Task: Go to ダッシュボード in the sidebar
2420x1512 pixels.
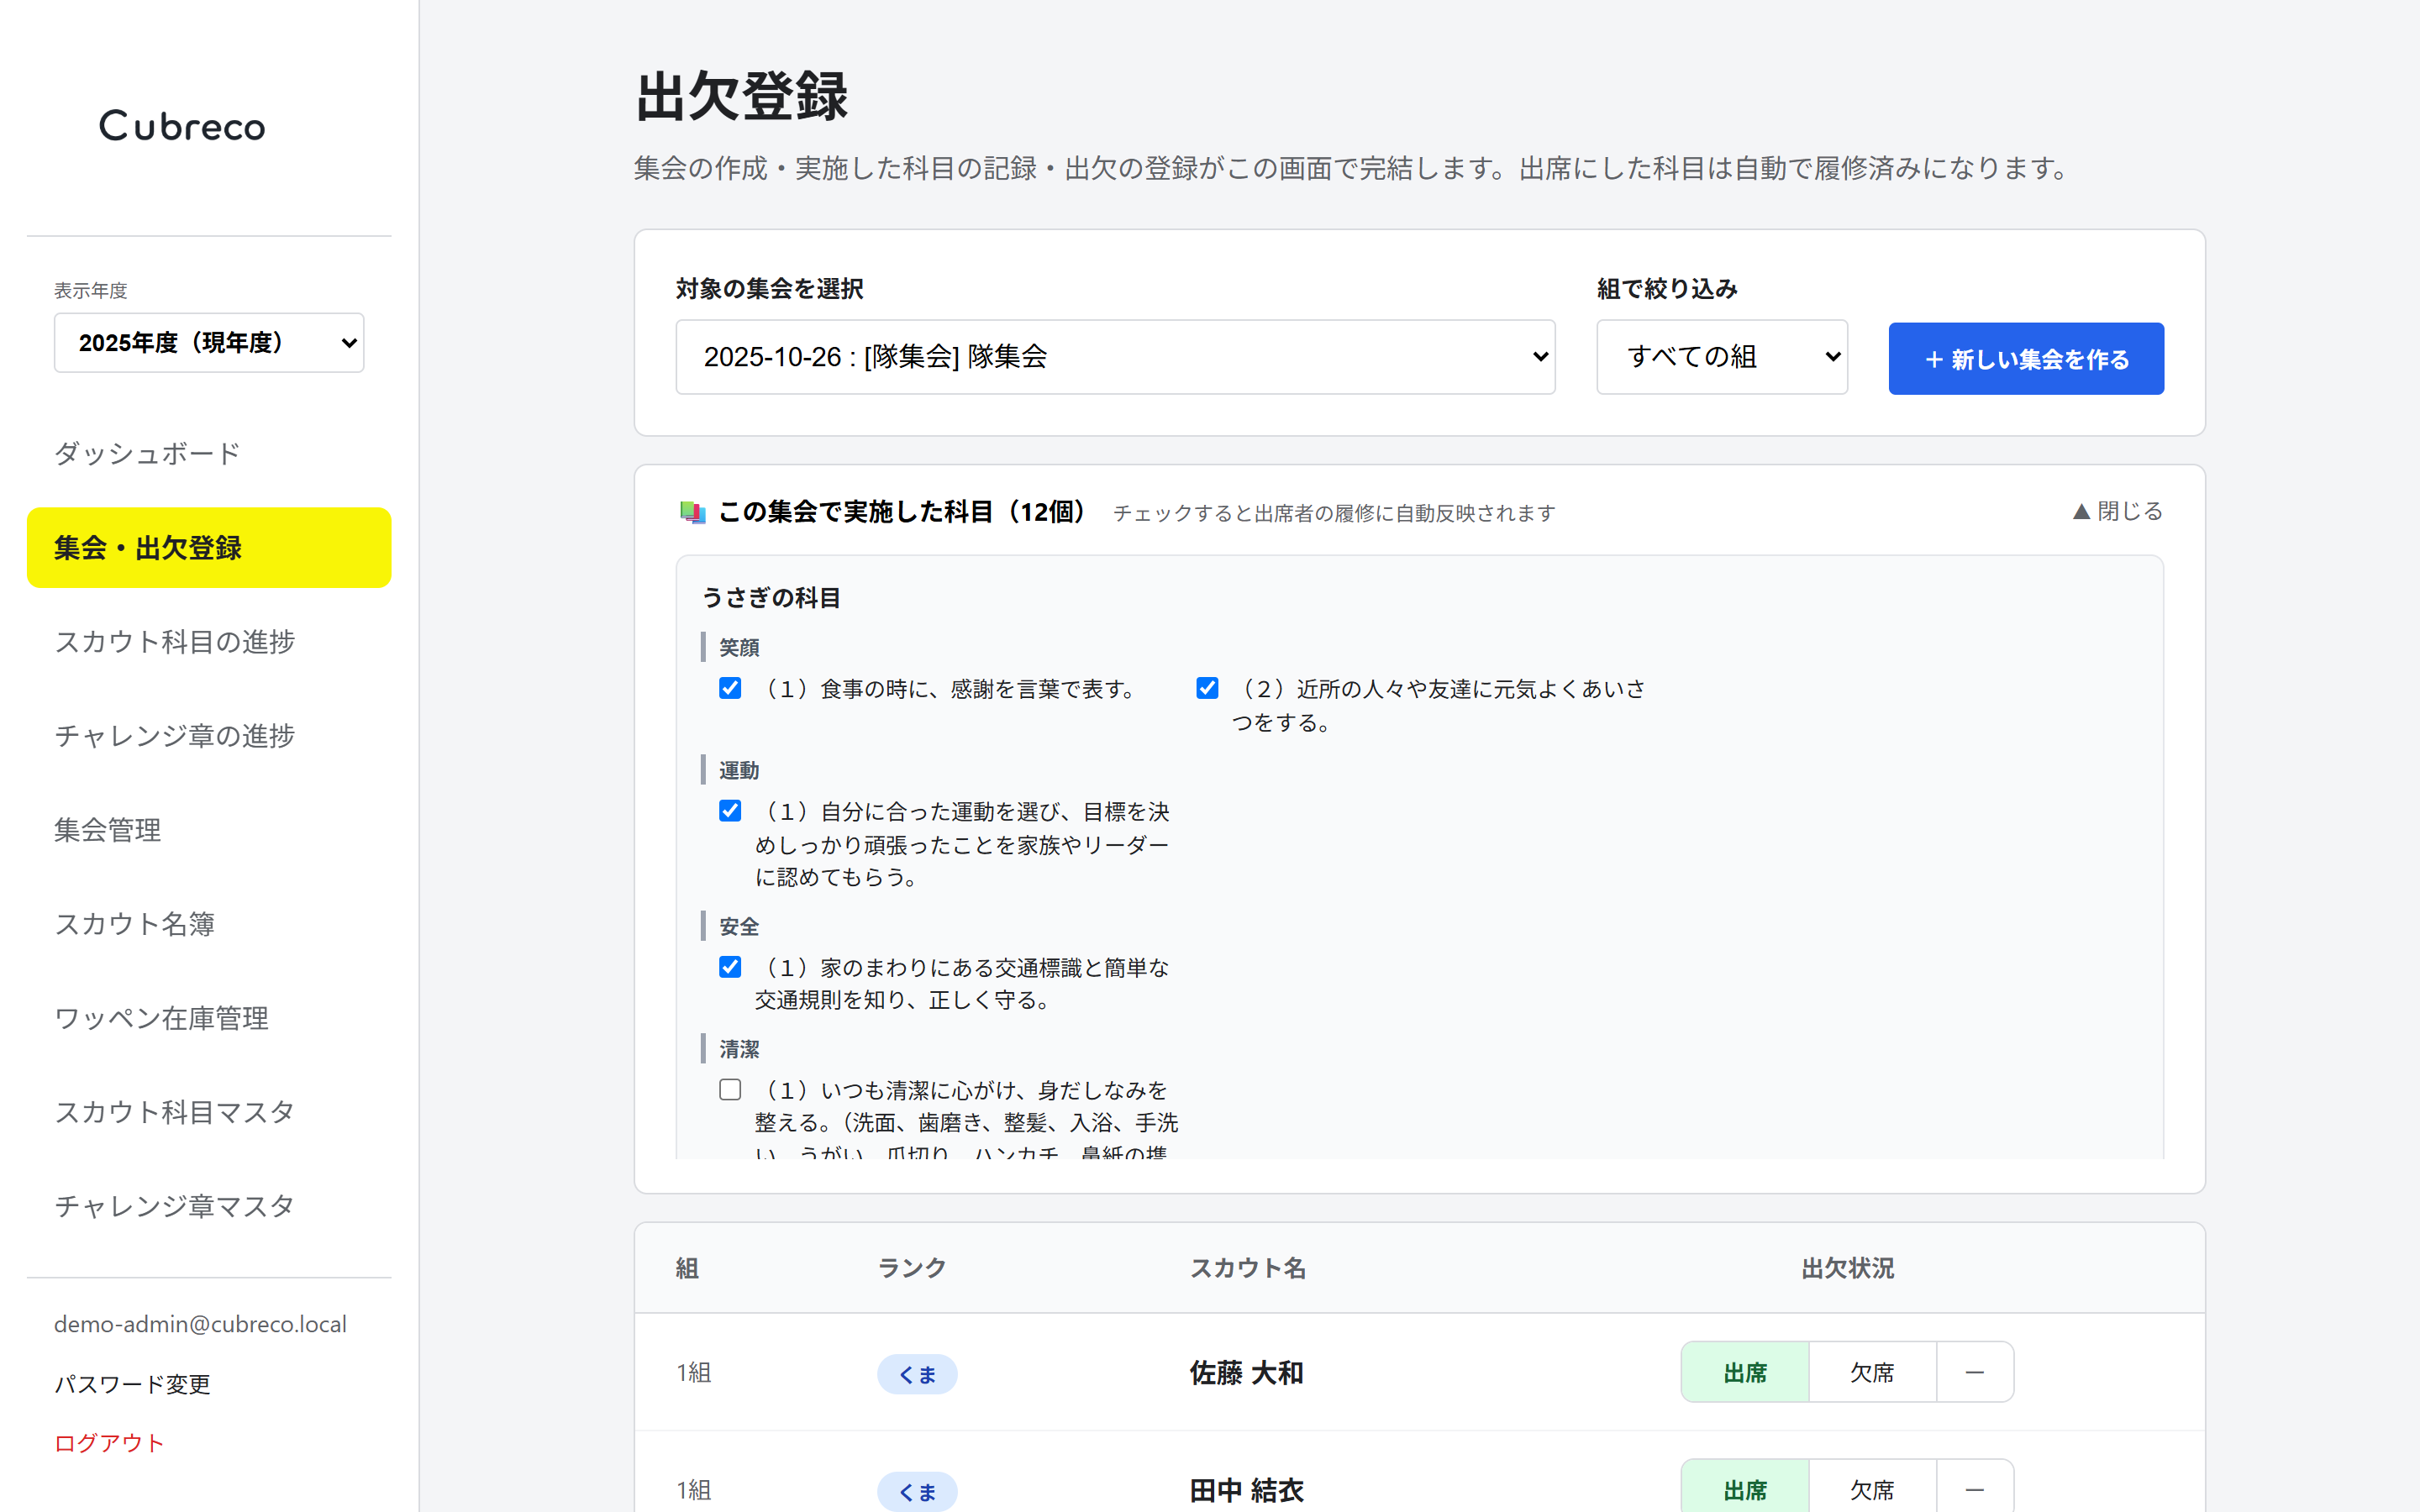Action: [x=209, y=454]
